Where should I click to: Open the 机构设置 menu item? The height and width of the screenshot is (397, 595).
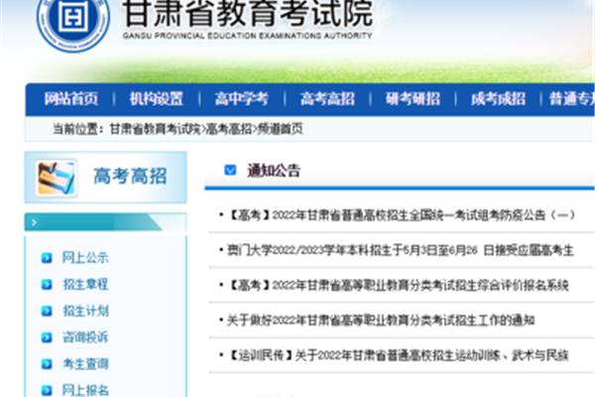click(x=157, y=99)
